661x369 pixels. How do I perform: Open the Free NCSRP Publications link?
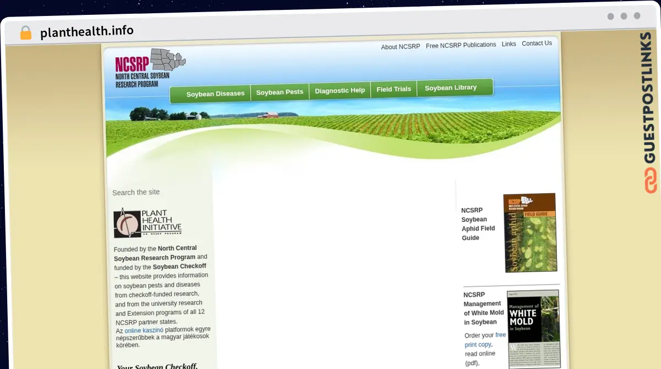460,45
